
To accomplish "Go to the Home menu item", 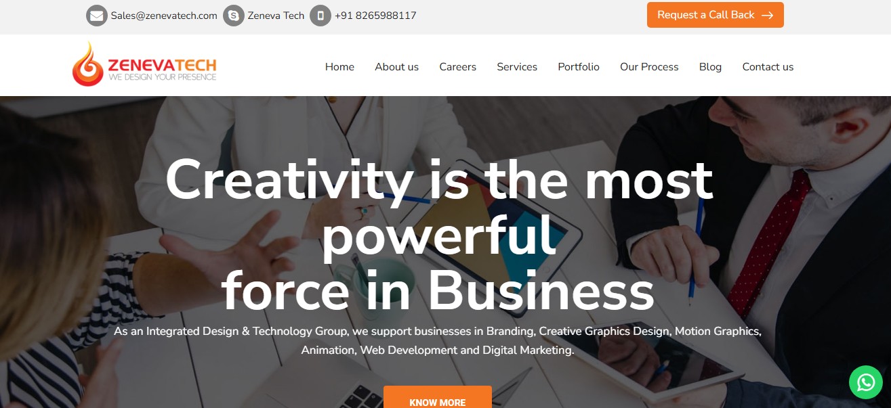I will coord(339,66).
